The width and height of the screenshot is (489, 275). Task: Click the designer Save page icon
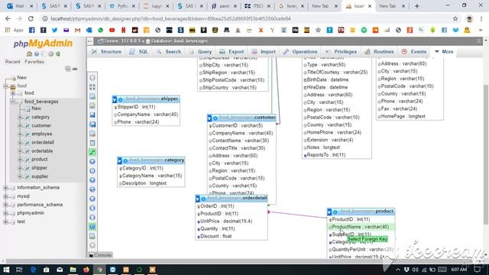[x=92, y=115]
